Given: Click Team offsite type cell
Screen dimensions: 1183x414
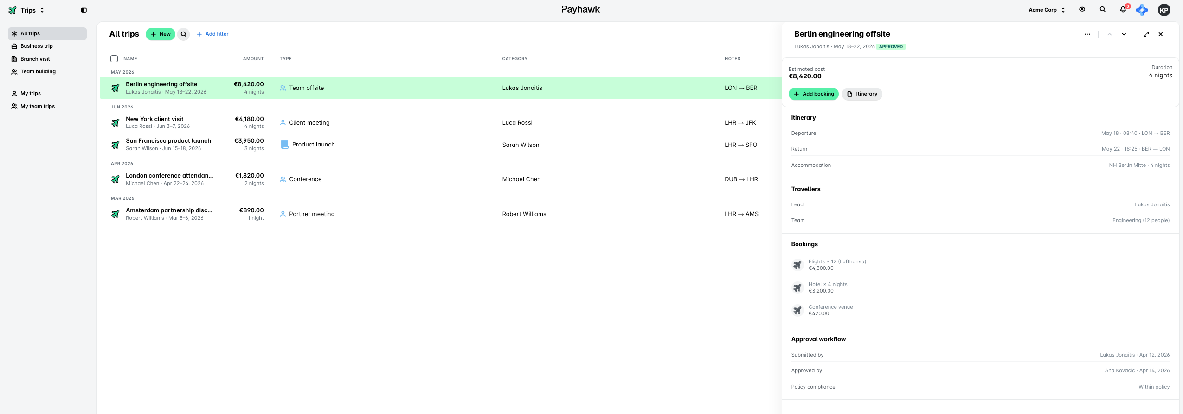Looking at the screenshot, I should [x=302, y=88].
